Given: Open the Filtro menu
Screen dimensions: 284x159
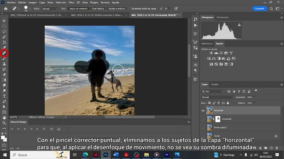Looking at the screenshot, I should tap(71, 3).
